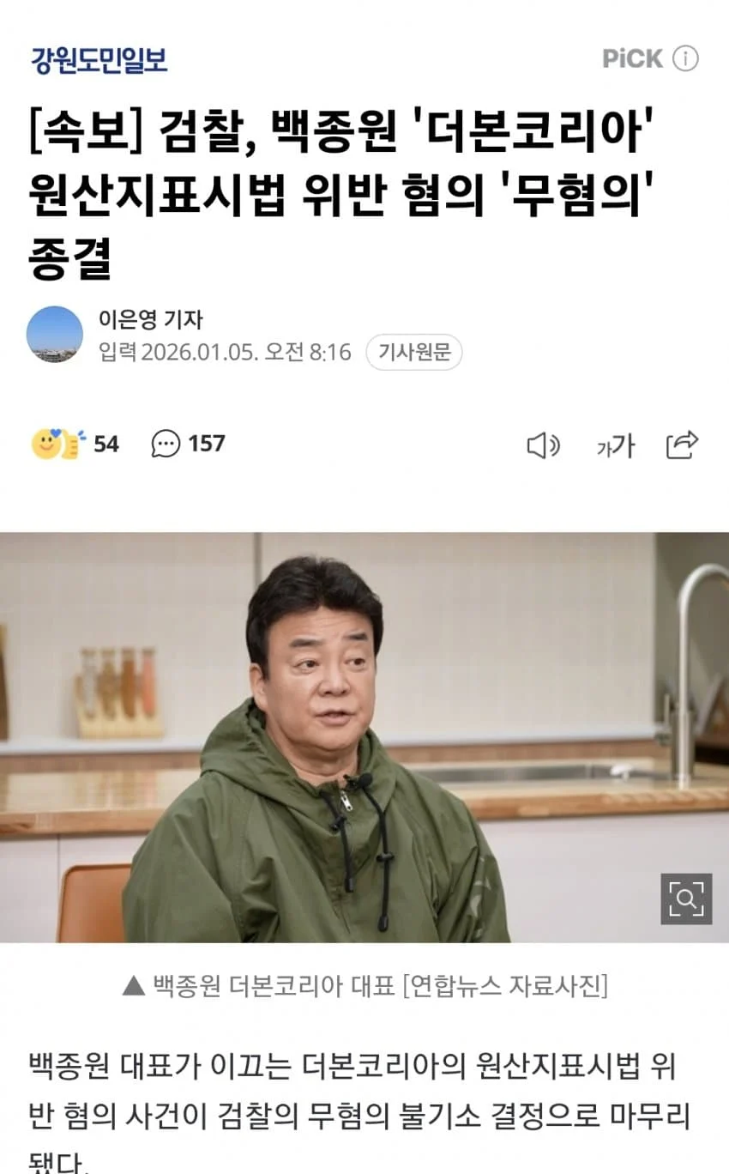Viewport: 729px width, 1174px height.
Task: Activate the speaker read-aloud icon
Action: point(543,445)
